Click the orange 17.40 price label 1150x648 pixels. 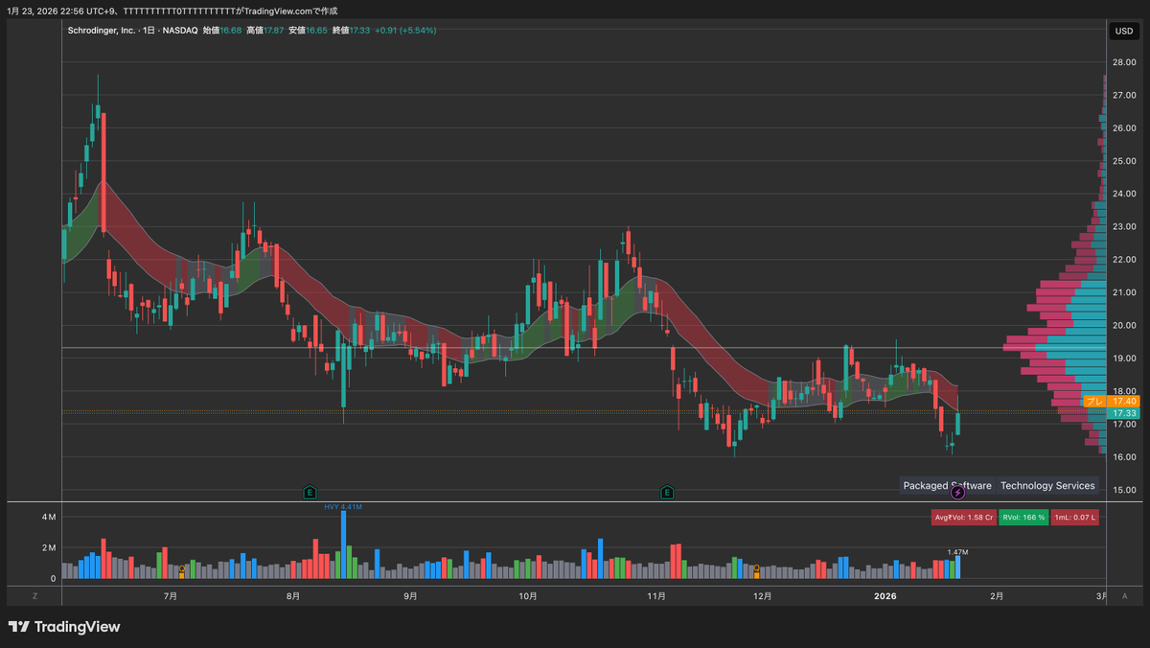(x=1124, y=401)
